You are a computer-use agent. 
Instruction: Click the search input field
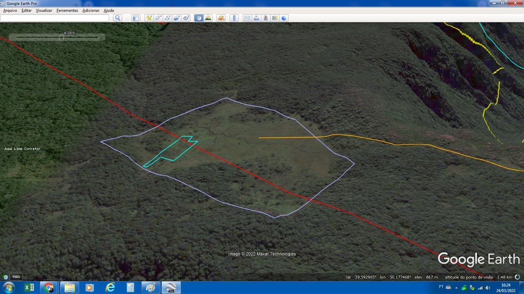point(55,18)
